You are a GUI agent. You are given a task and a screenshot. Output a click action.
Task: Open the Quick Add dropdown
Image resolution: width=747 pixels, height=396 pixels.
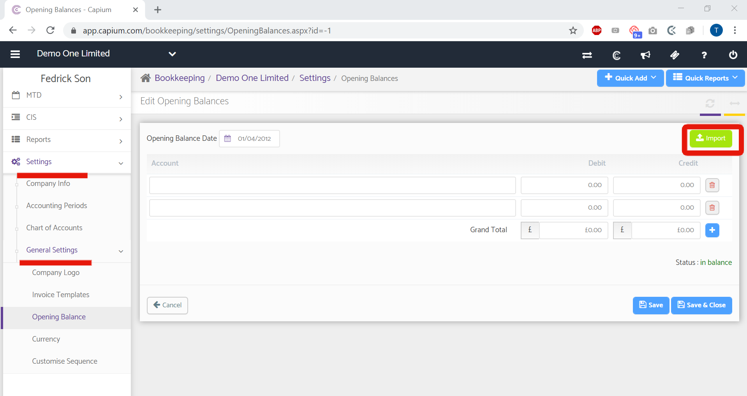coord(630,78)
